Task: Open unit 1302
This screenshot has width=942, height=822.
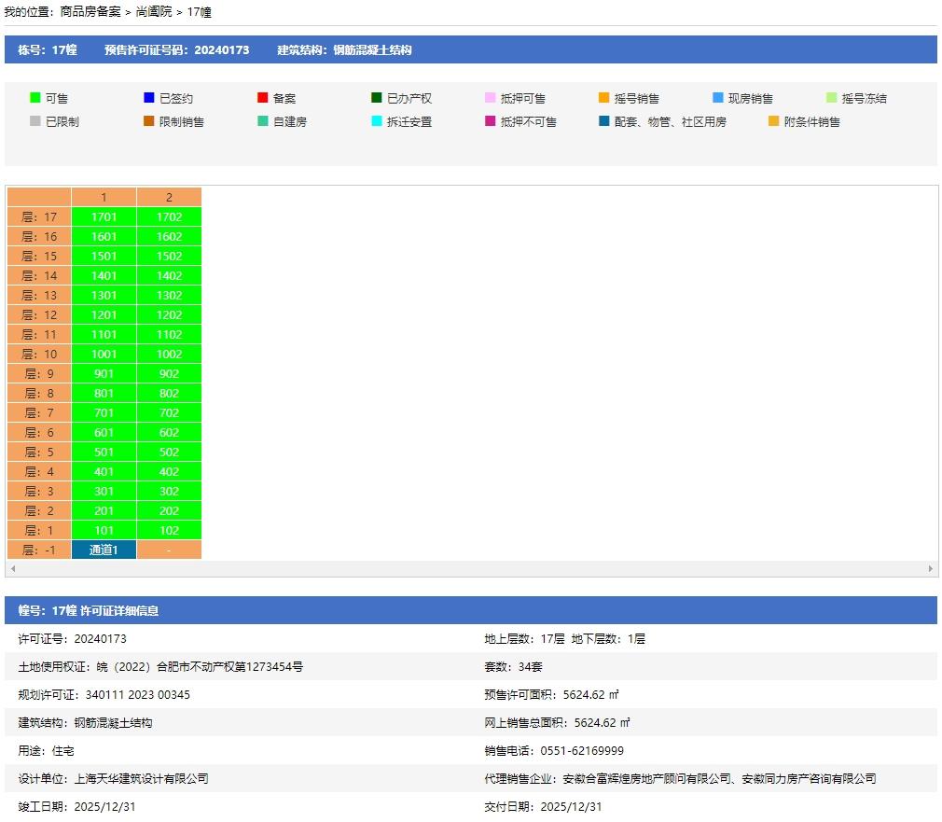Action: point(170,296)
